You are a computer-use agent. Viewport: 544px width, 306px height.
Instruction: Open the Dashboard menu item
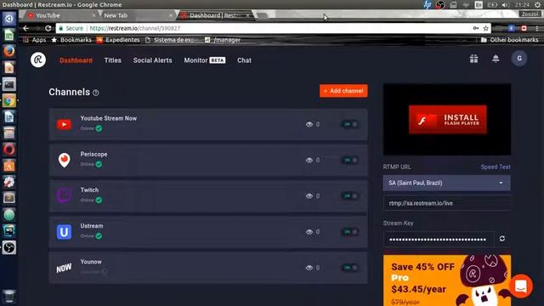click(x=76, y=60)
